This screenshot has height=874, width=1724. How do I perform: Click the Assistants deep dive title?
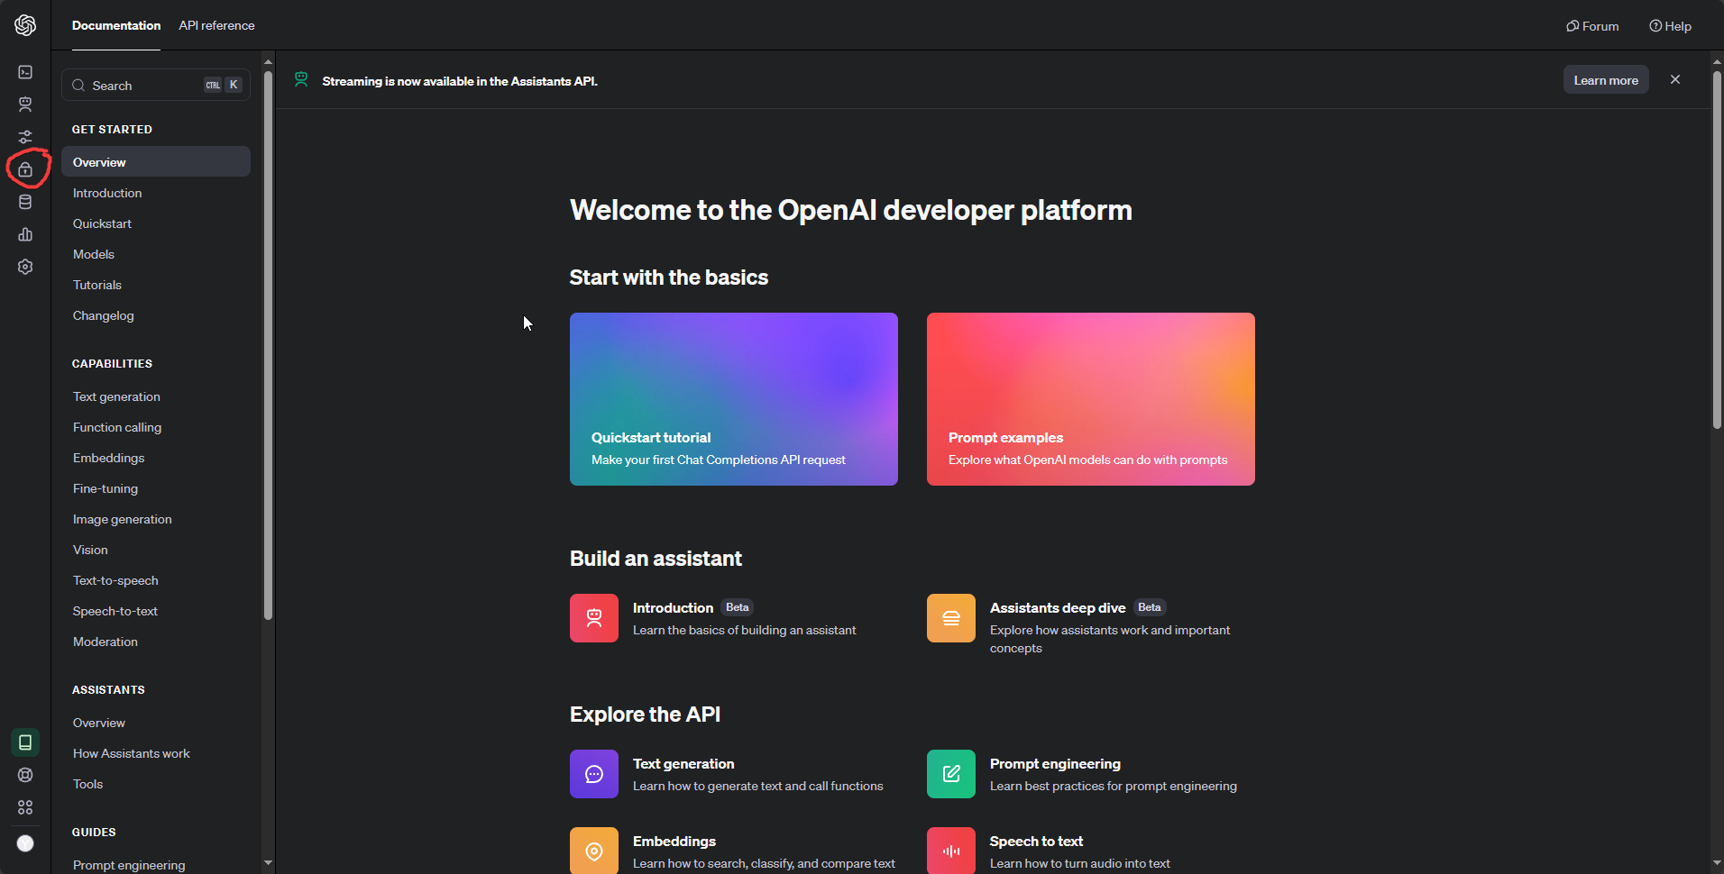pyautogui.click(x=1058, y=607)
